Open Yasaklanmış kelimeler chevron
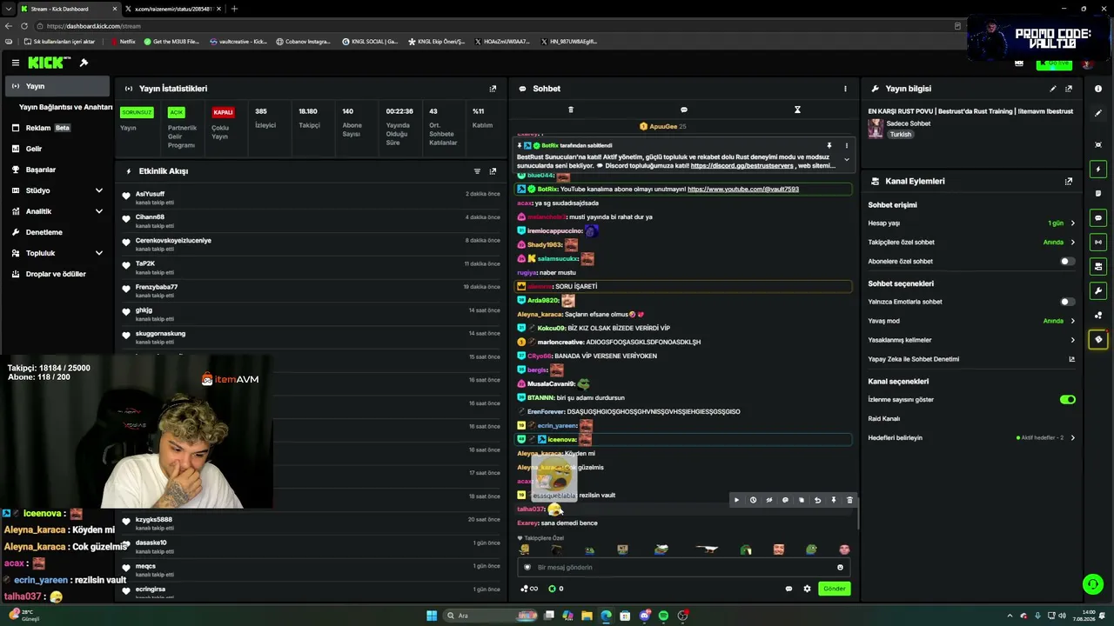1114x626 pixels. click(1072, 340)
